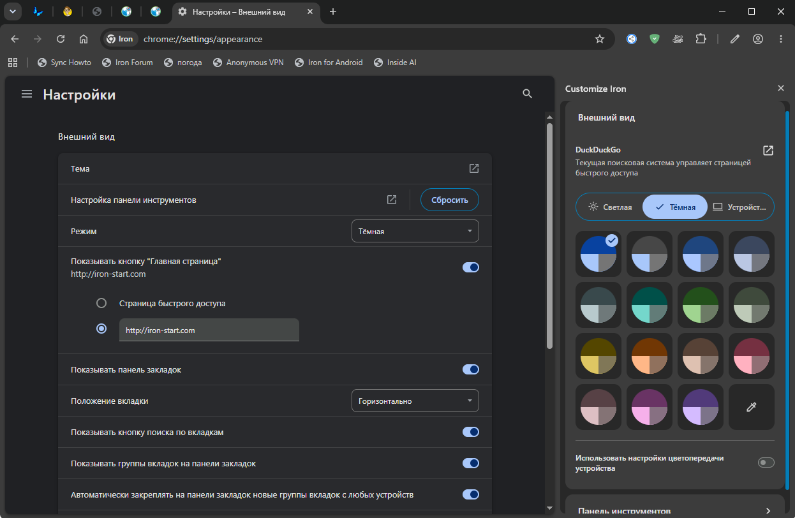Choose the Светлая theme mode
Screen dimensions: 795x518
coord(610,207)
